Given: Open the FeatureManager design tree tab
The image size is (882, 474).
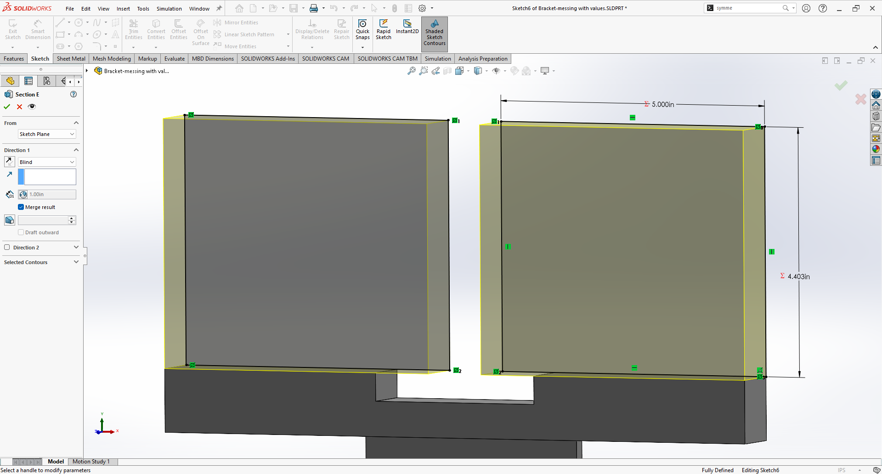Looking at the screenshot, I should [x=10, y=81].
